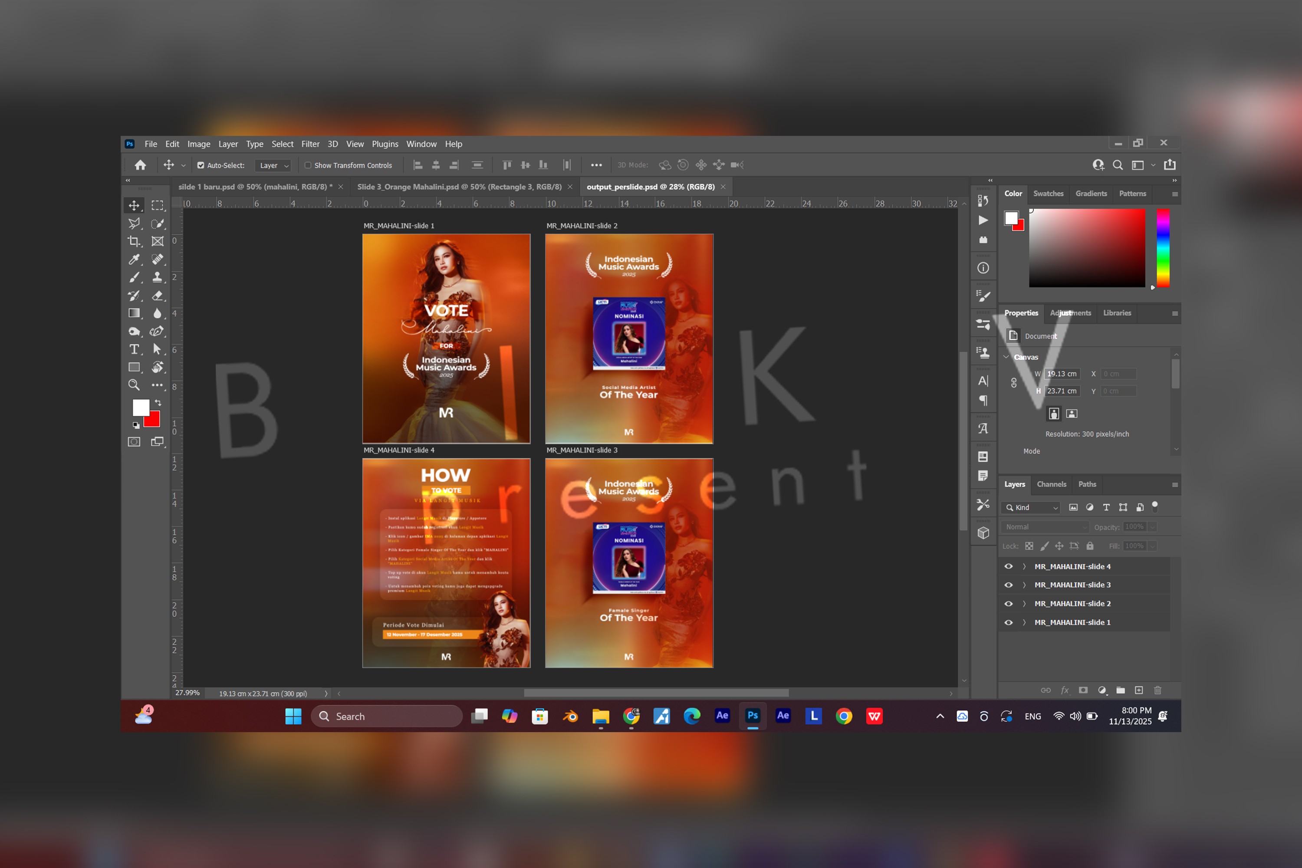Open the Kind filter dropdown in Layers

(1031, 508)
